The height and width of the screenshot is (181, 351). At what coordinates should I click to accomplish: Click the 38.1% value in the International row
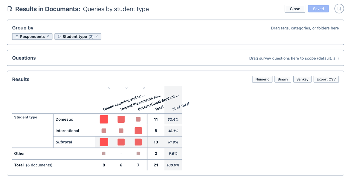tap(173, 131)
